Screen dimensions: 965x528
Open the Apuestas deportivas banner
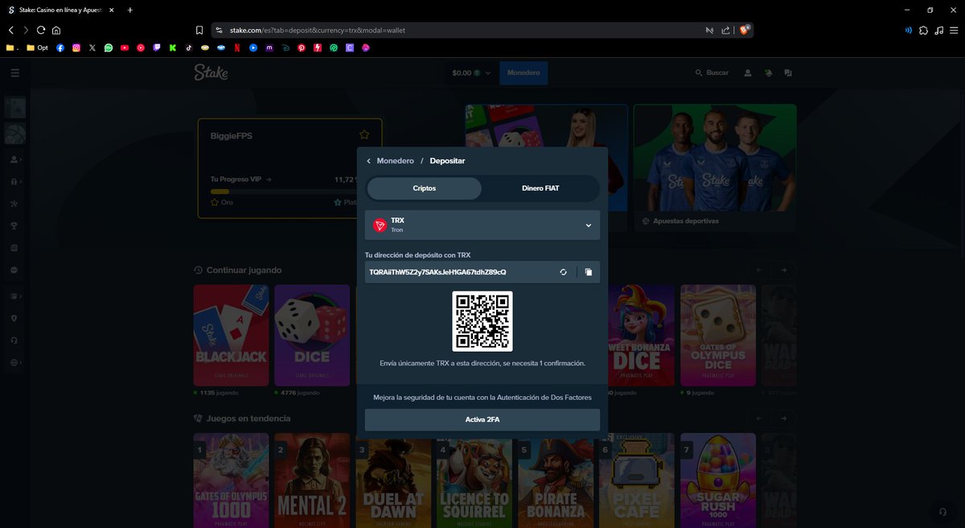(715, 168)
